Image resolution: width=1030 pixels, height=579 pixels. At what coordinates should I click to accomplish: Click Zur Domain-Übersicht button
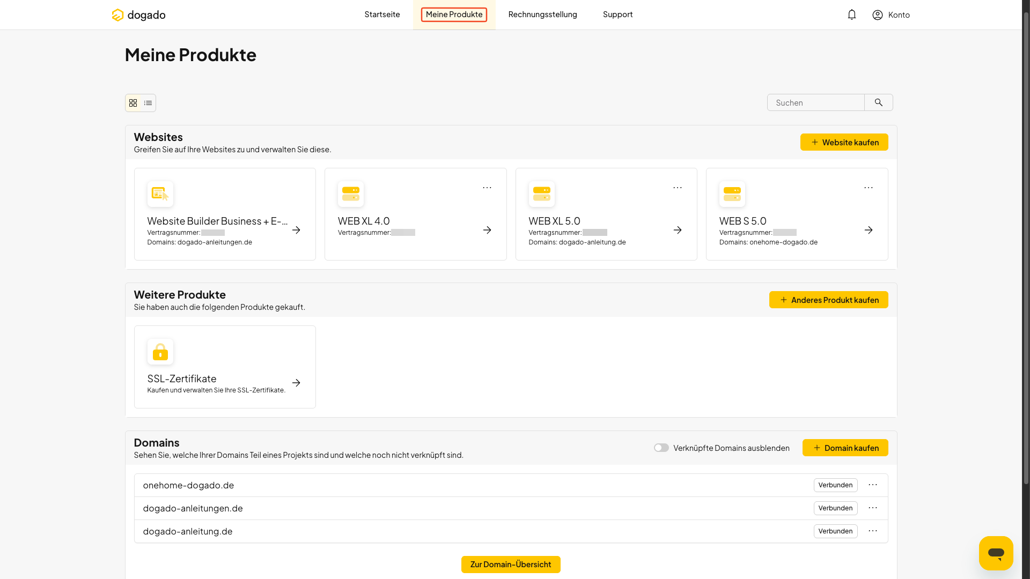(511, 565)
